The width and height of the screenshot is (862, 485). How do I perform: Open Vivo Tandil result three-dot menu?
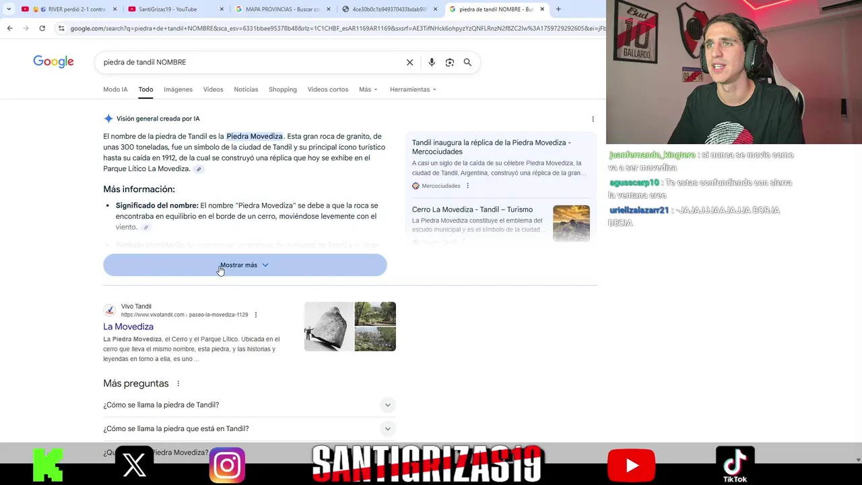255,315
